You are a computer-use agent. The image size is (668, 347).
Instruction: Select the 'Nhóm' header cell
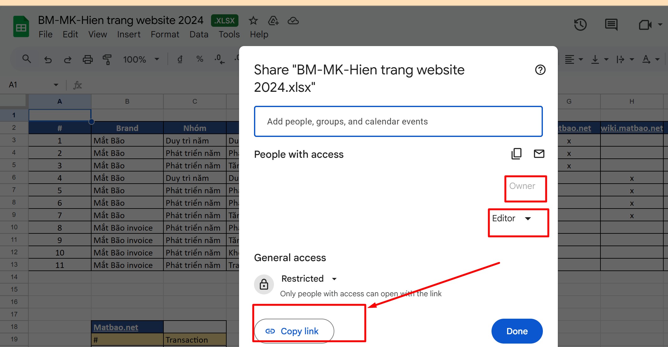(195, 128)
